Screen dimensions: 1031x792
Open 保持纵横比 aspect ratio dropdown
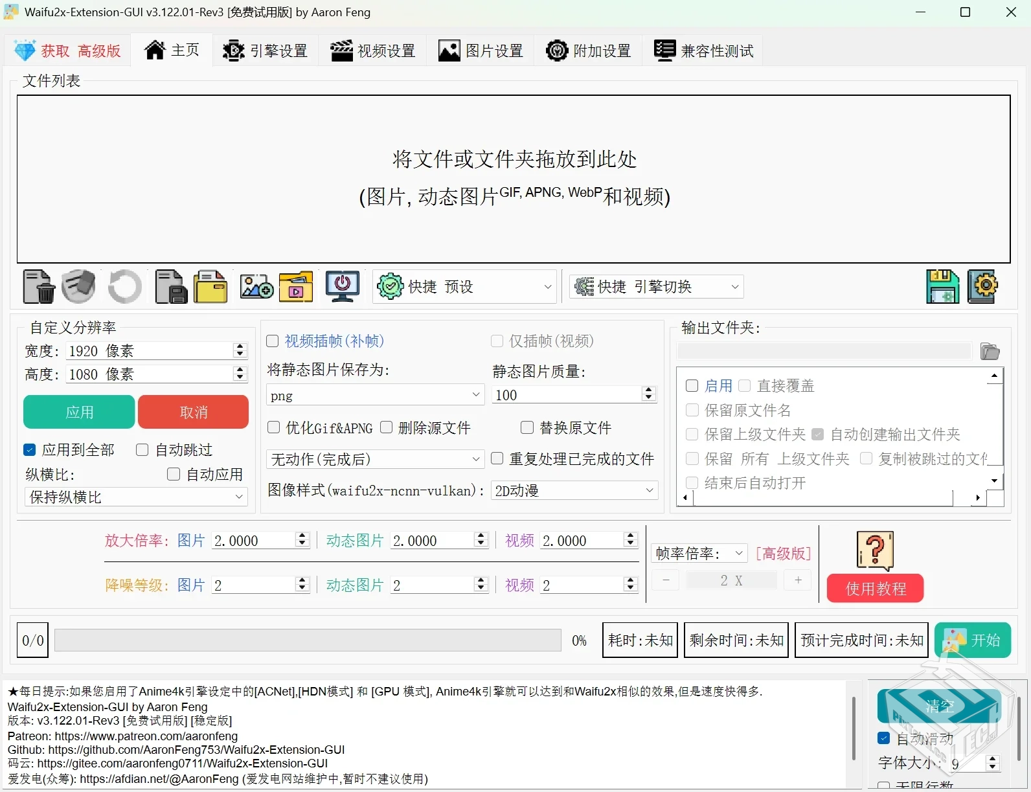coord(136,497)
